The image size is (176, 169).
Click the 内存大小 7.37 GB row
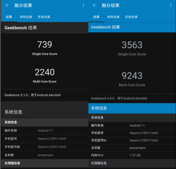click(x=132, y=155)
